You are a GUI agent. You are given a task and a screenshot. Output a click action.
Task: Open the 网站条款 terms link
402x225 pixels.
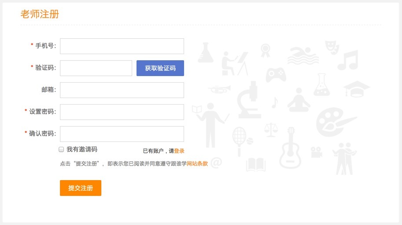pos(197,163)
